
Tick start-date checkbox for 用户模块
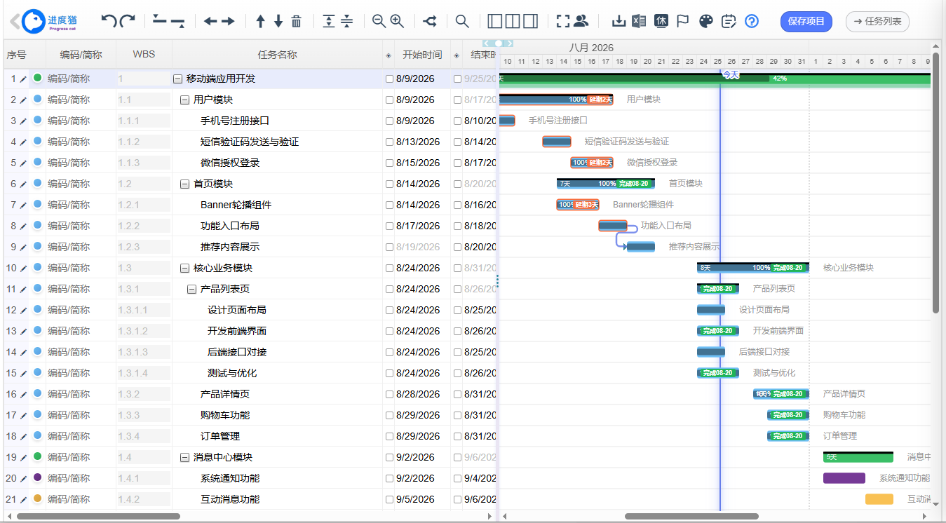tap(389, 100)
